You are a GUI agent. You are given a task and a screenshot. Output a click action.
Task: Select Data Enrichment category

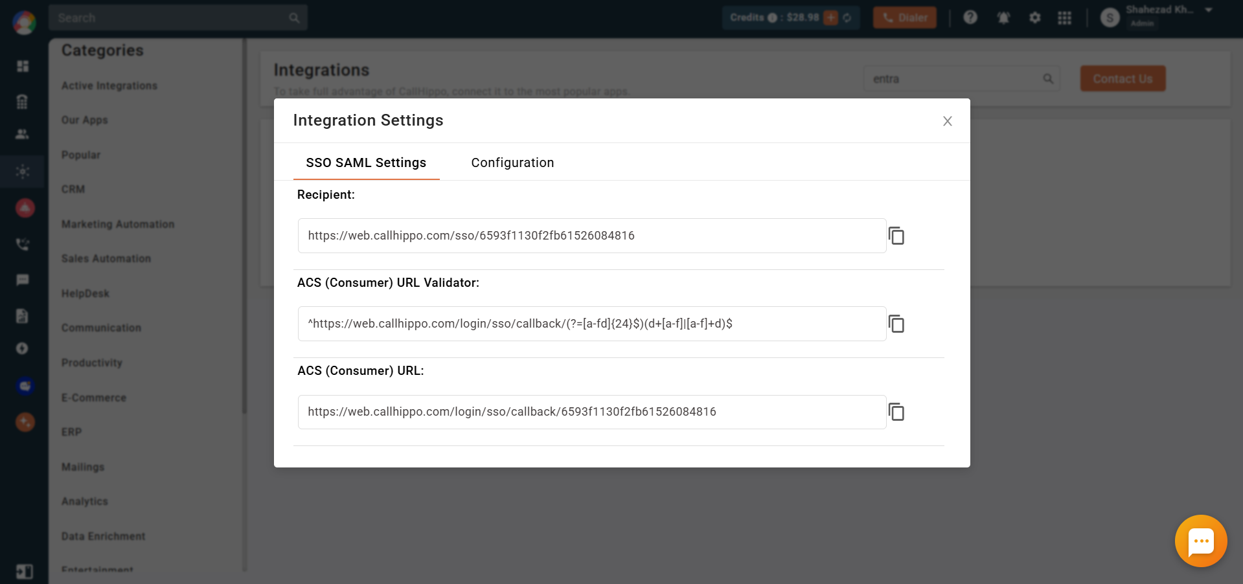[104, 536]
